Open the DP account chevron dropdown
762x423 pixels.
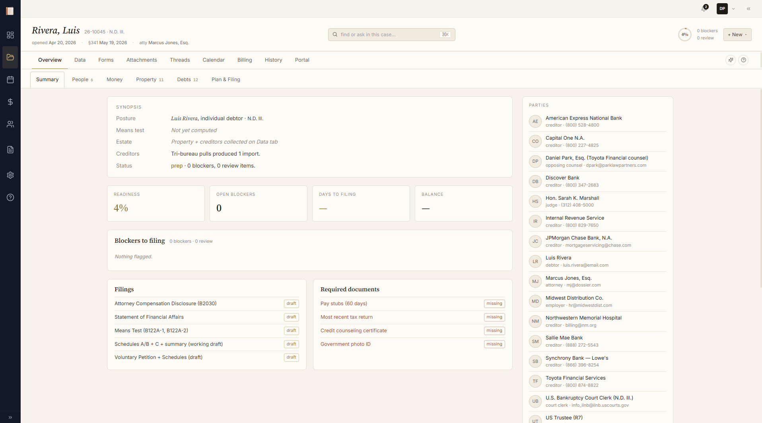pos(734,8)
